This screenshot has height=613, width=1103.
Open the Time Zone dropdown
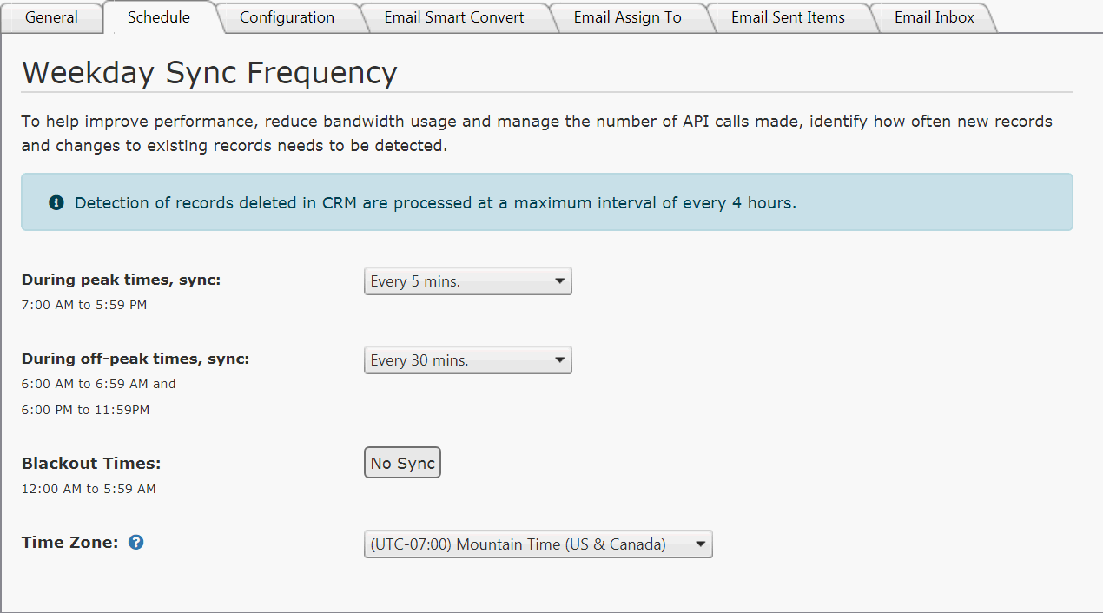pyautogui.click(x=538, y=544)
